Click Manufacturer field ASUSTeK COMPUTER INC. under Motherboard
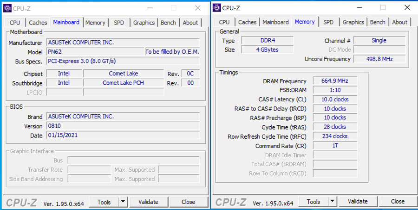The image size is (418, 210). [x=123, y=43]
